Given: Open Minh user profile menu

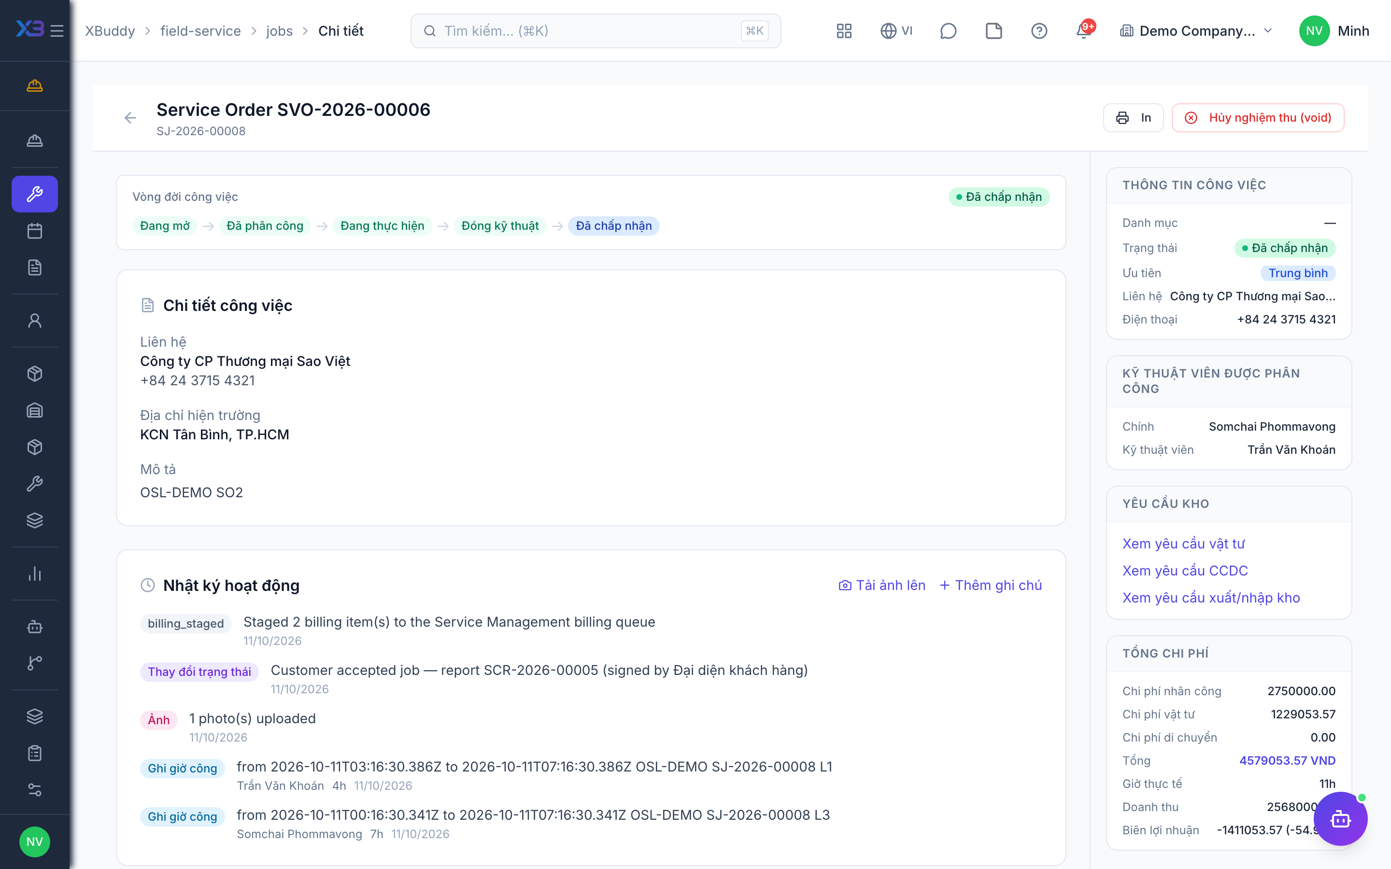Looking at the screenshot, I should coord(1334,30).
